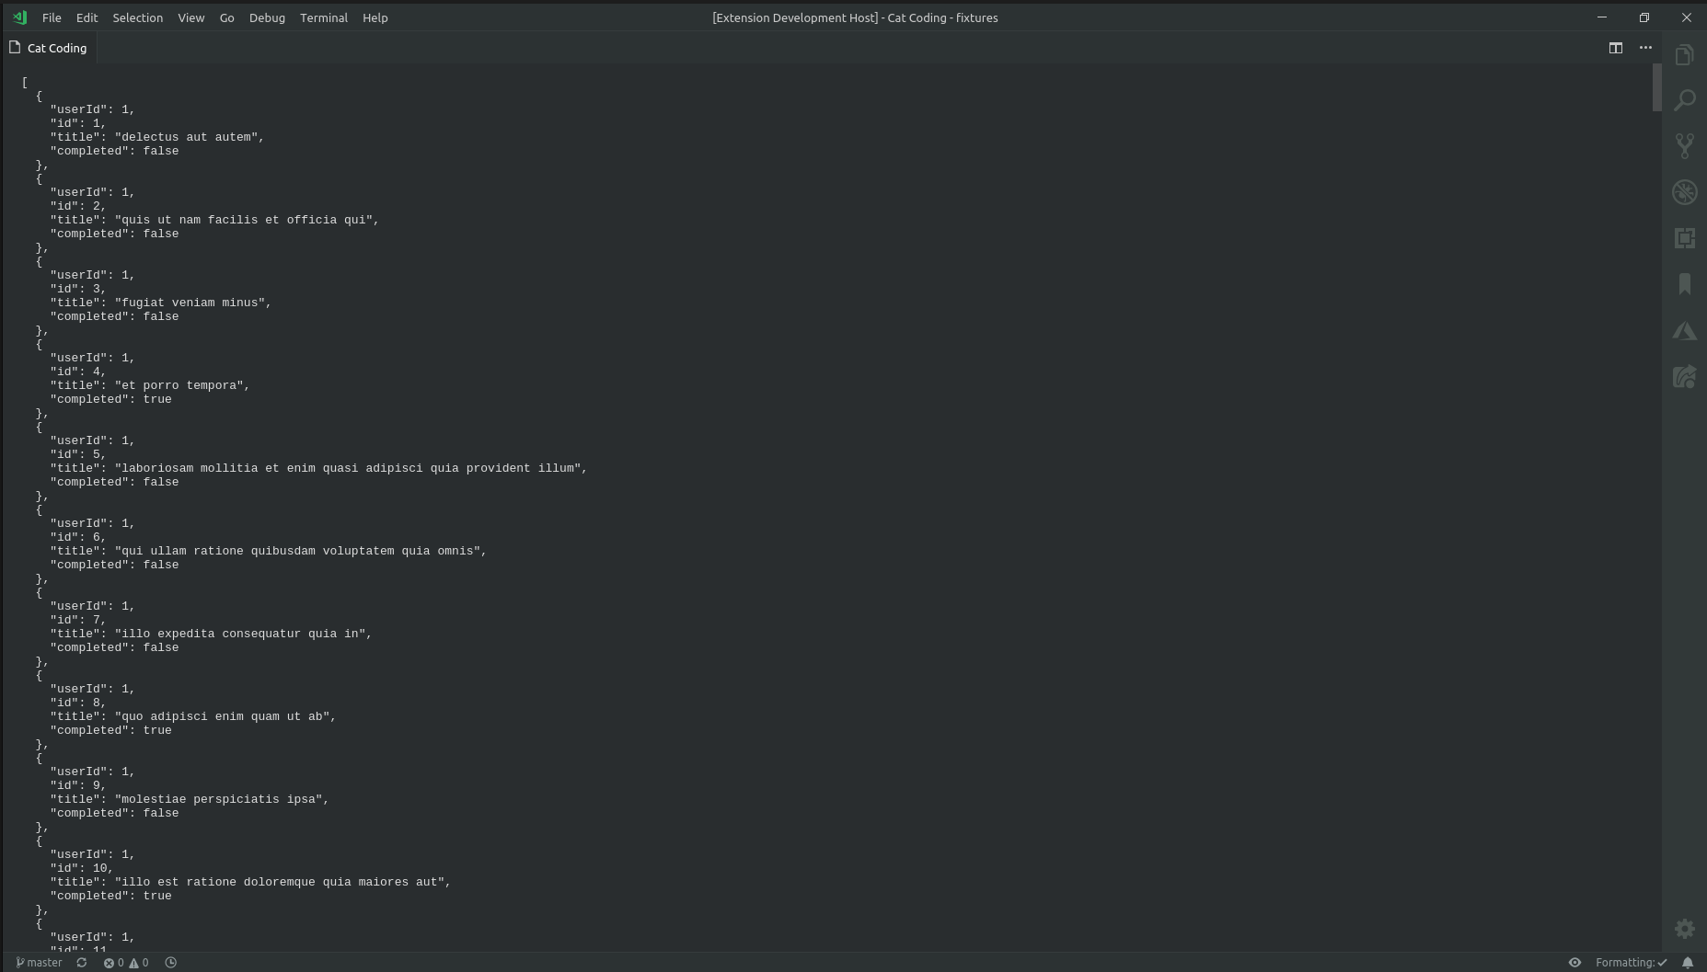Open the Azure view in the sidebar

click(1685, 331)
